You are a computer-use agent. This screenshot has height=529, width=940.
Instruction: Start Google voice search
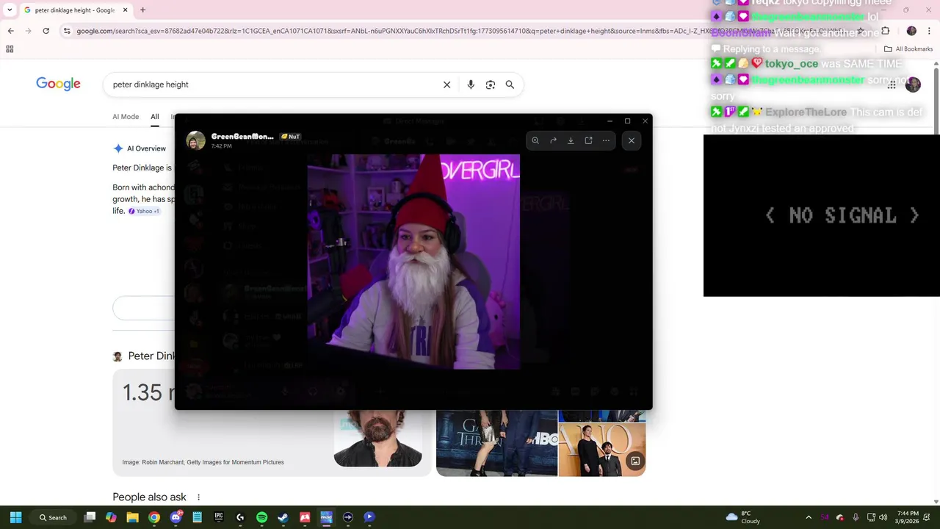tap(471, 84)
